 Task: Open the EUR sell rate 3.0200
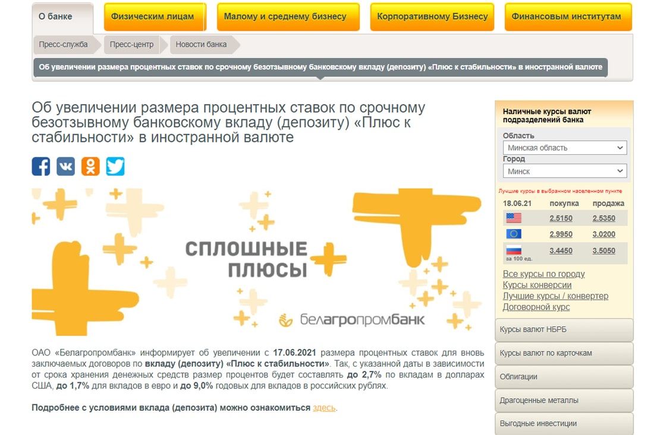coord(603,234)
